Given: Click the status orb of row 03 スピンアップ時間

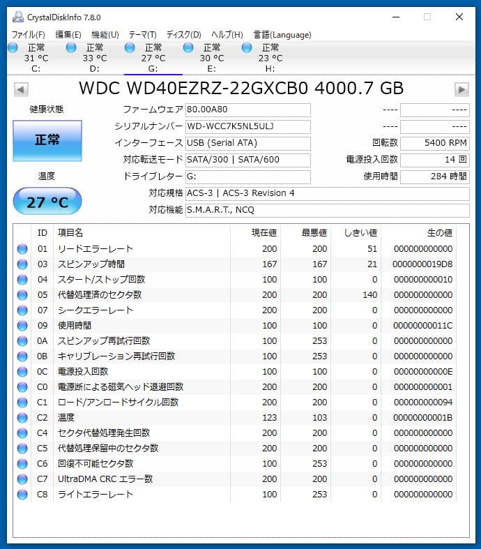Looking at the screenshot, I should [x=22, y=264].
